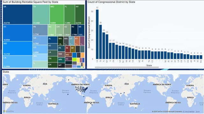Click the MI treemap block

click(x=81, y=30)
